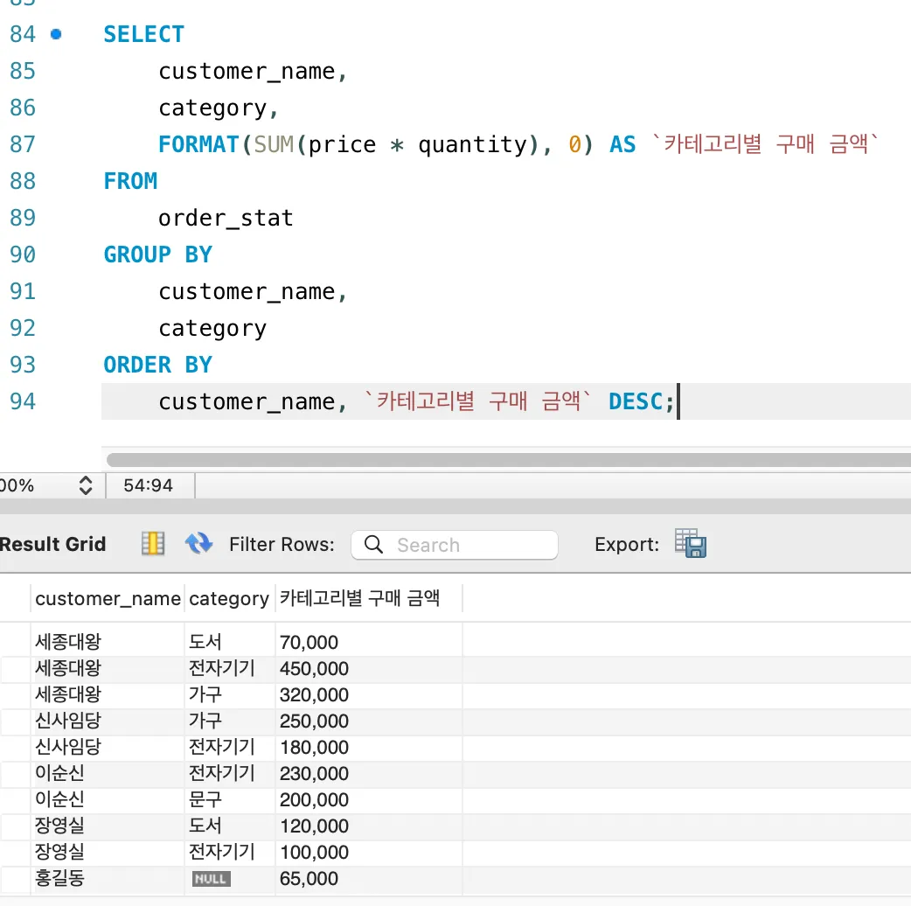Click line number 88 in gutter
911x906 pixels.
23,181
